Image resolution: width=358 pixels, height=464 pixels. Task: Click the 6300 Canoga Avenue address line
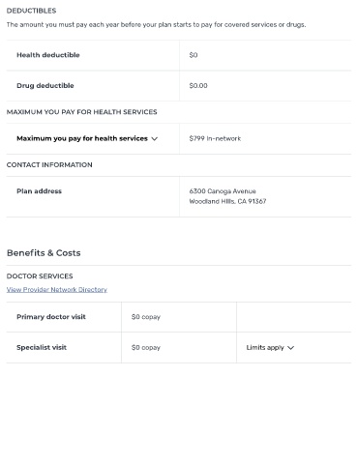click(x=223, y=191)
